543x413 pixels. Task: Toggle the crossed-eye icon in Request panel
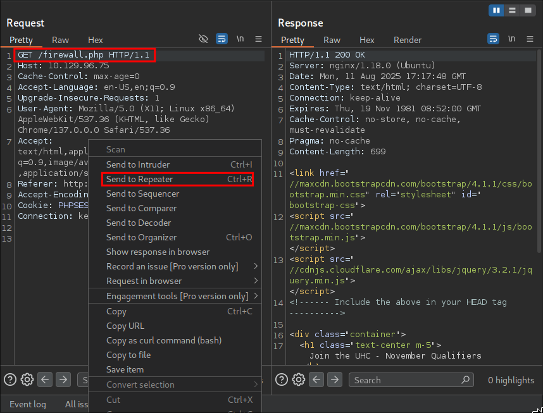point(203,39)
